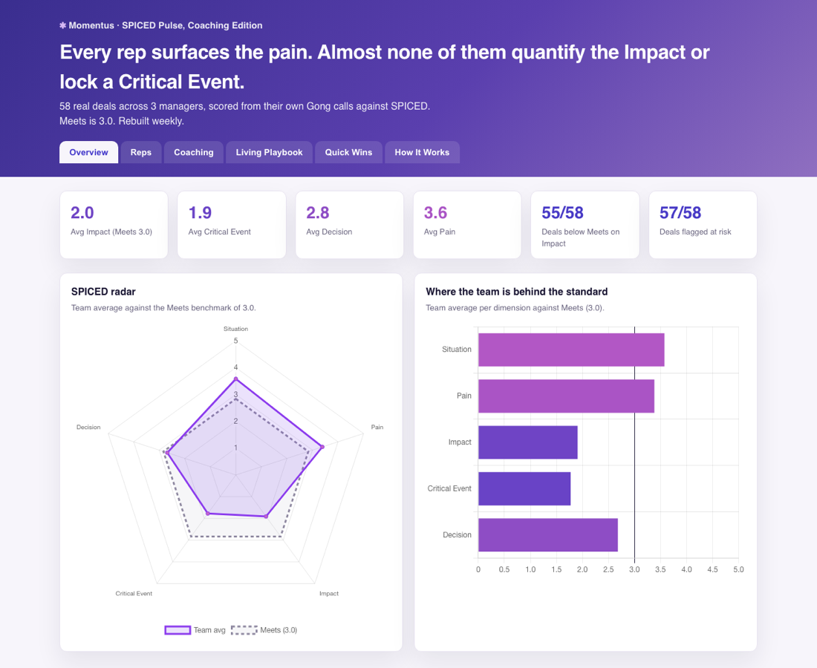Click 'Where the team is behind the standard'

[x=516, y=292]
